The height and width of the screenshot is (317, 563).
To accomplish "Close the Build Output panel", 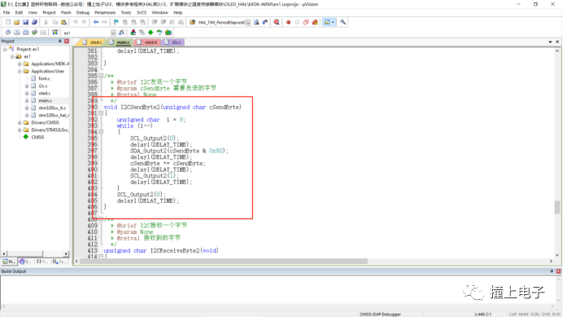I will pyautogui.click(x=558, y=271).
